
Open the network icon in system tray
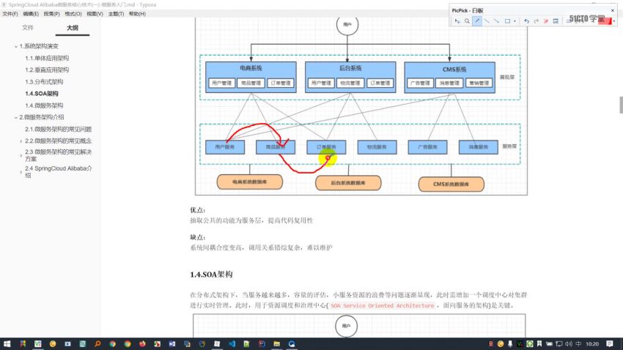(559, 343)
